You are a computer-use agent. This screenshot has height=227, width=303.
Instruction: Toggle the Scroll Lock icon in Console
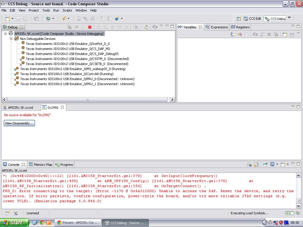(x=256, y=164)
